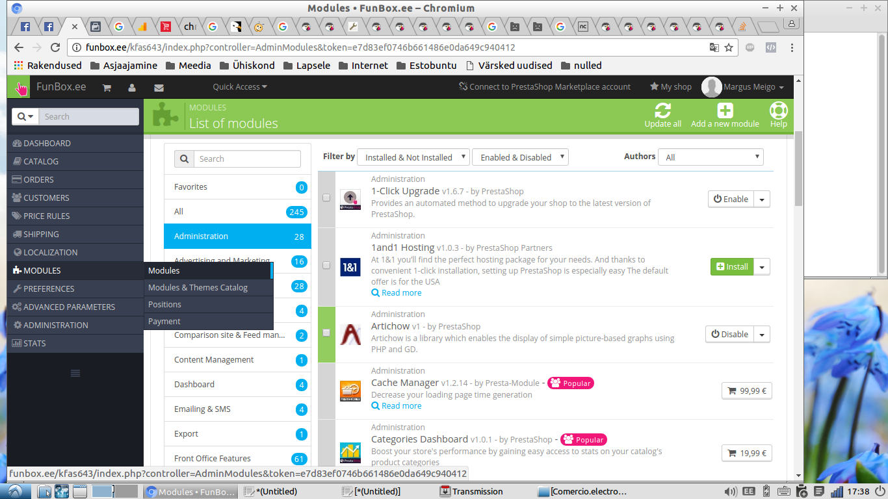Select Payment in the Modules submenu
Screen dimensions: 888x499
208,321
